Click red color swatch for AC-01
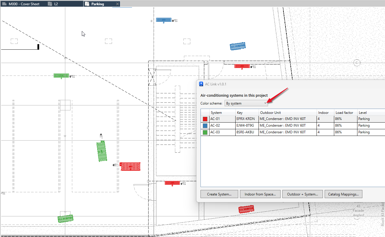This screenshot has width=385, height=237. coord(205,119)
